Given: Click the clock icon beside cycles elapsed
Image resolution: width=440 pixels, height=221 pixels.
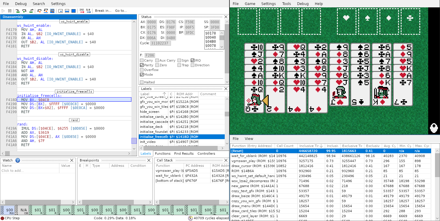Looking at the screenshot, I should (x=190, y=218).
